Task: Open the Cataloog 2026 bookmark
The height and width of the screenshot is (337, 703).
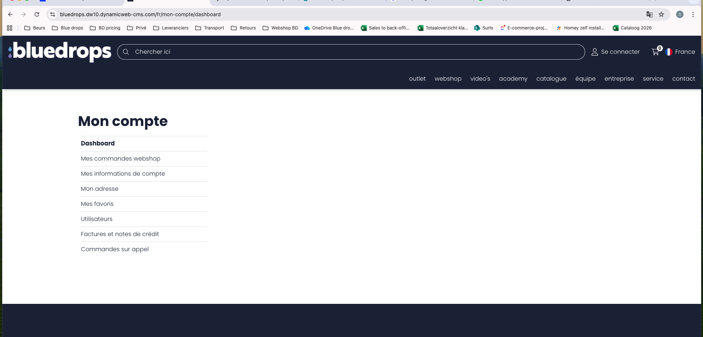Action: tap(632, 28)
